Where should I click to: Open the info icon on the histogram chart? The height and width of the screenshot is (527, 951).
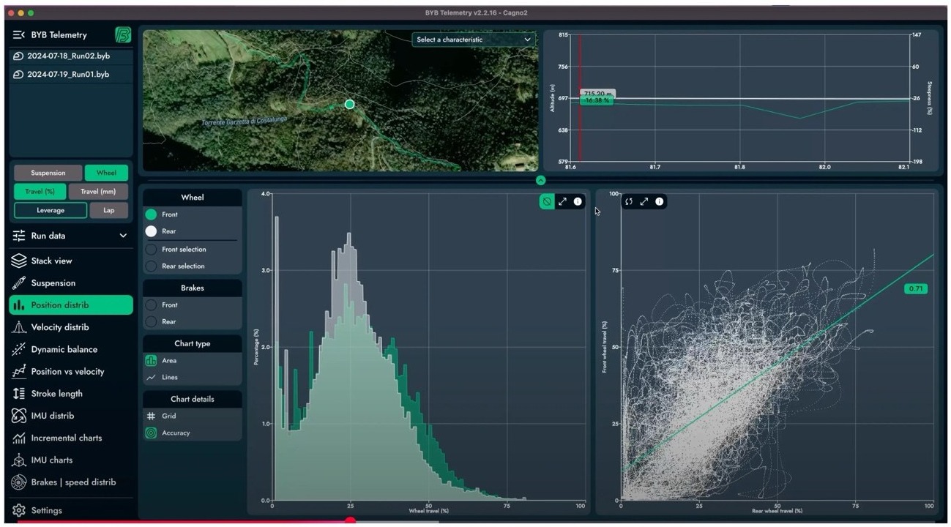tap(578, 201)
